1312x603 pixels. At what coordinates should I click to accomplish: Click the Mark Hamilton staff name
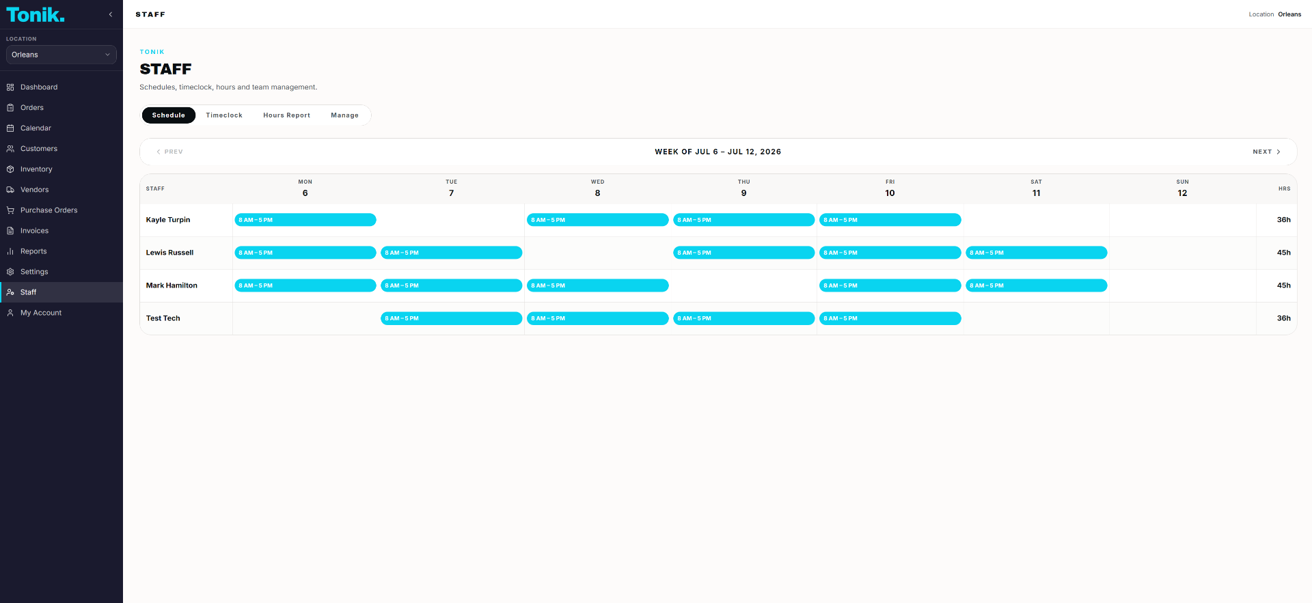tap(172, 285)
